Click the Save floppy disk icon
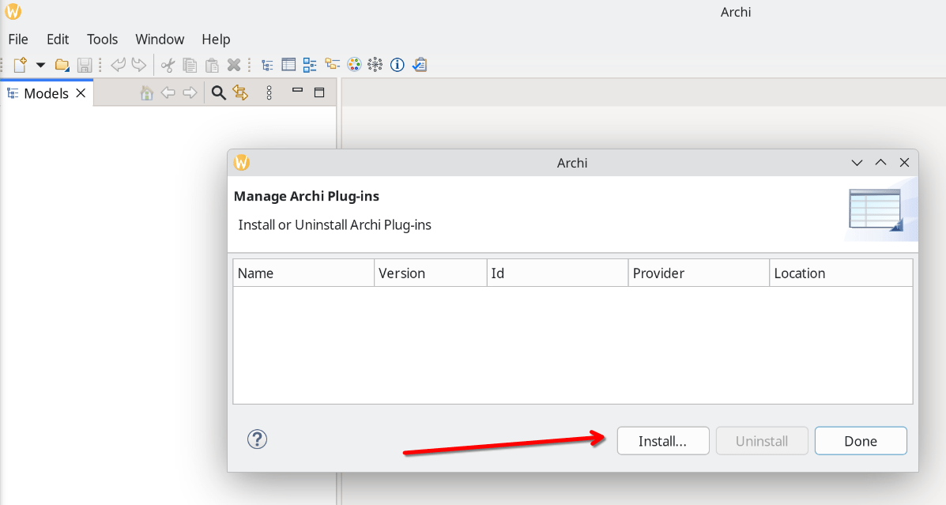This screenshot has width=946, height=505. (x=85, y=65)
